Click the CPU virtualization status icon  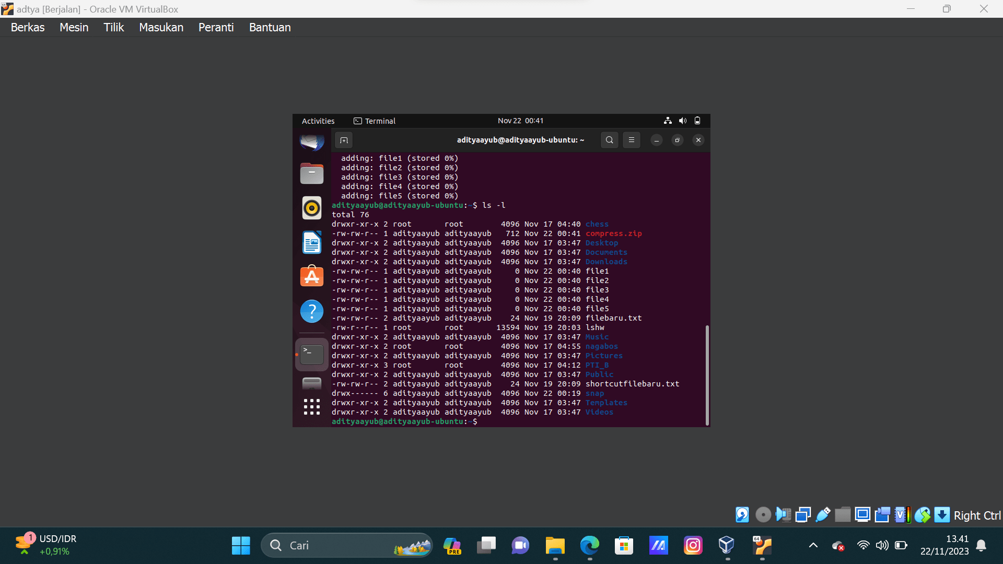(902, 515)
